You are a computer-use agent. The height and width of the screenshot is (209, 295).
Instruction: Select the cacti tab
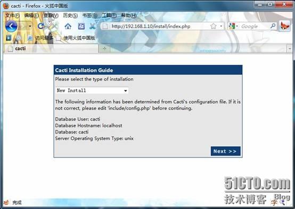click(x=51, y=48)
